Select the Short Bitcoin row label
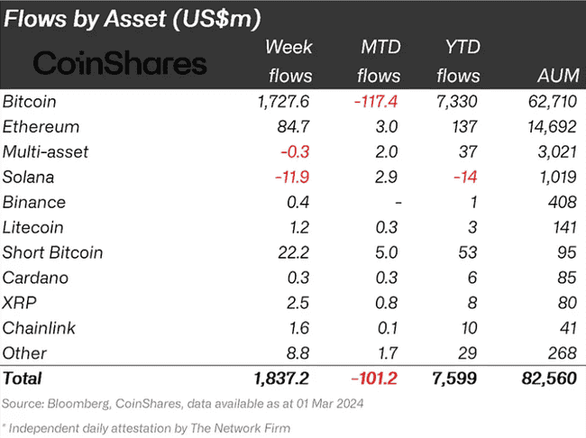The height and width of the screenshot is (438, 586). coord(52,252)
